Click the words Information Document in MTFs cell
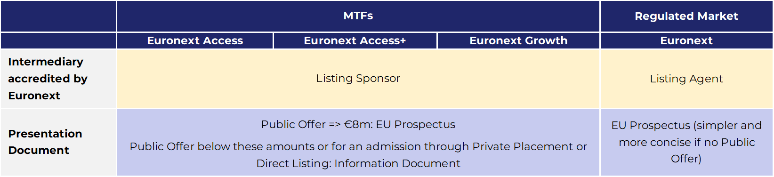The image size is (774, 177). pos(397,163)
